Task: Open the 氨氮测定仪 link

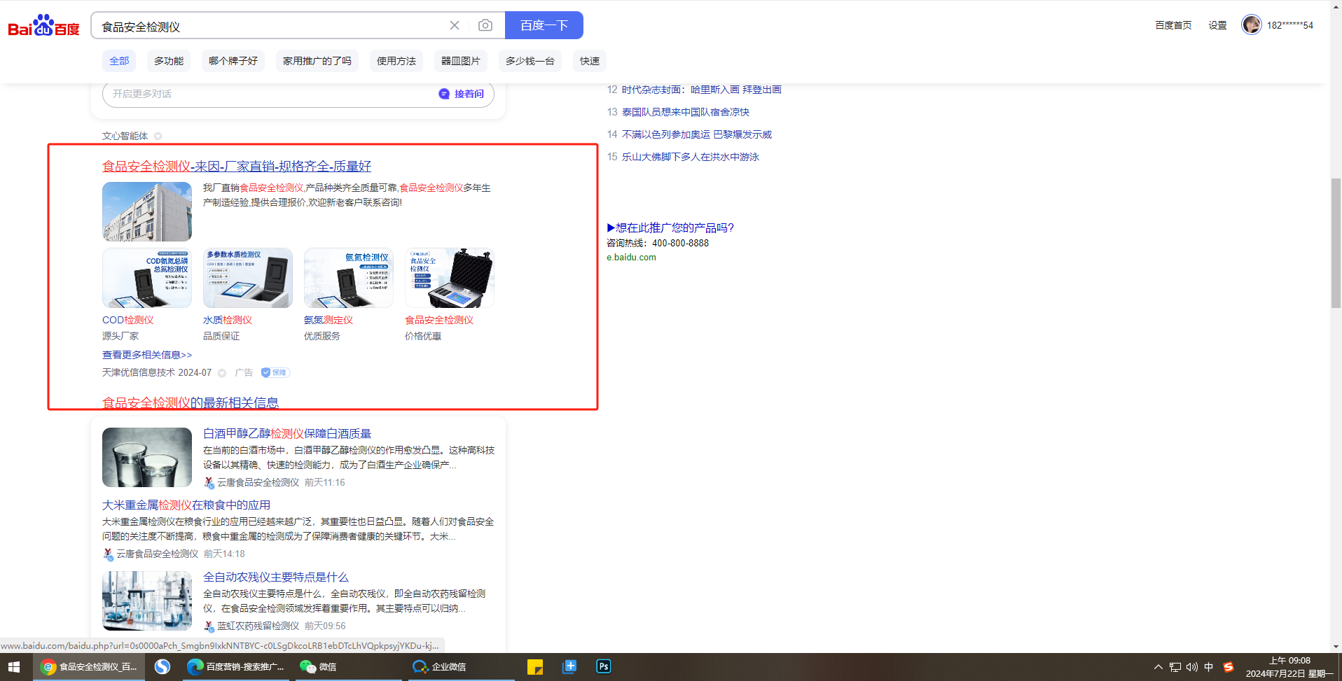Action: click(x=328, y=320)
